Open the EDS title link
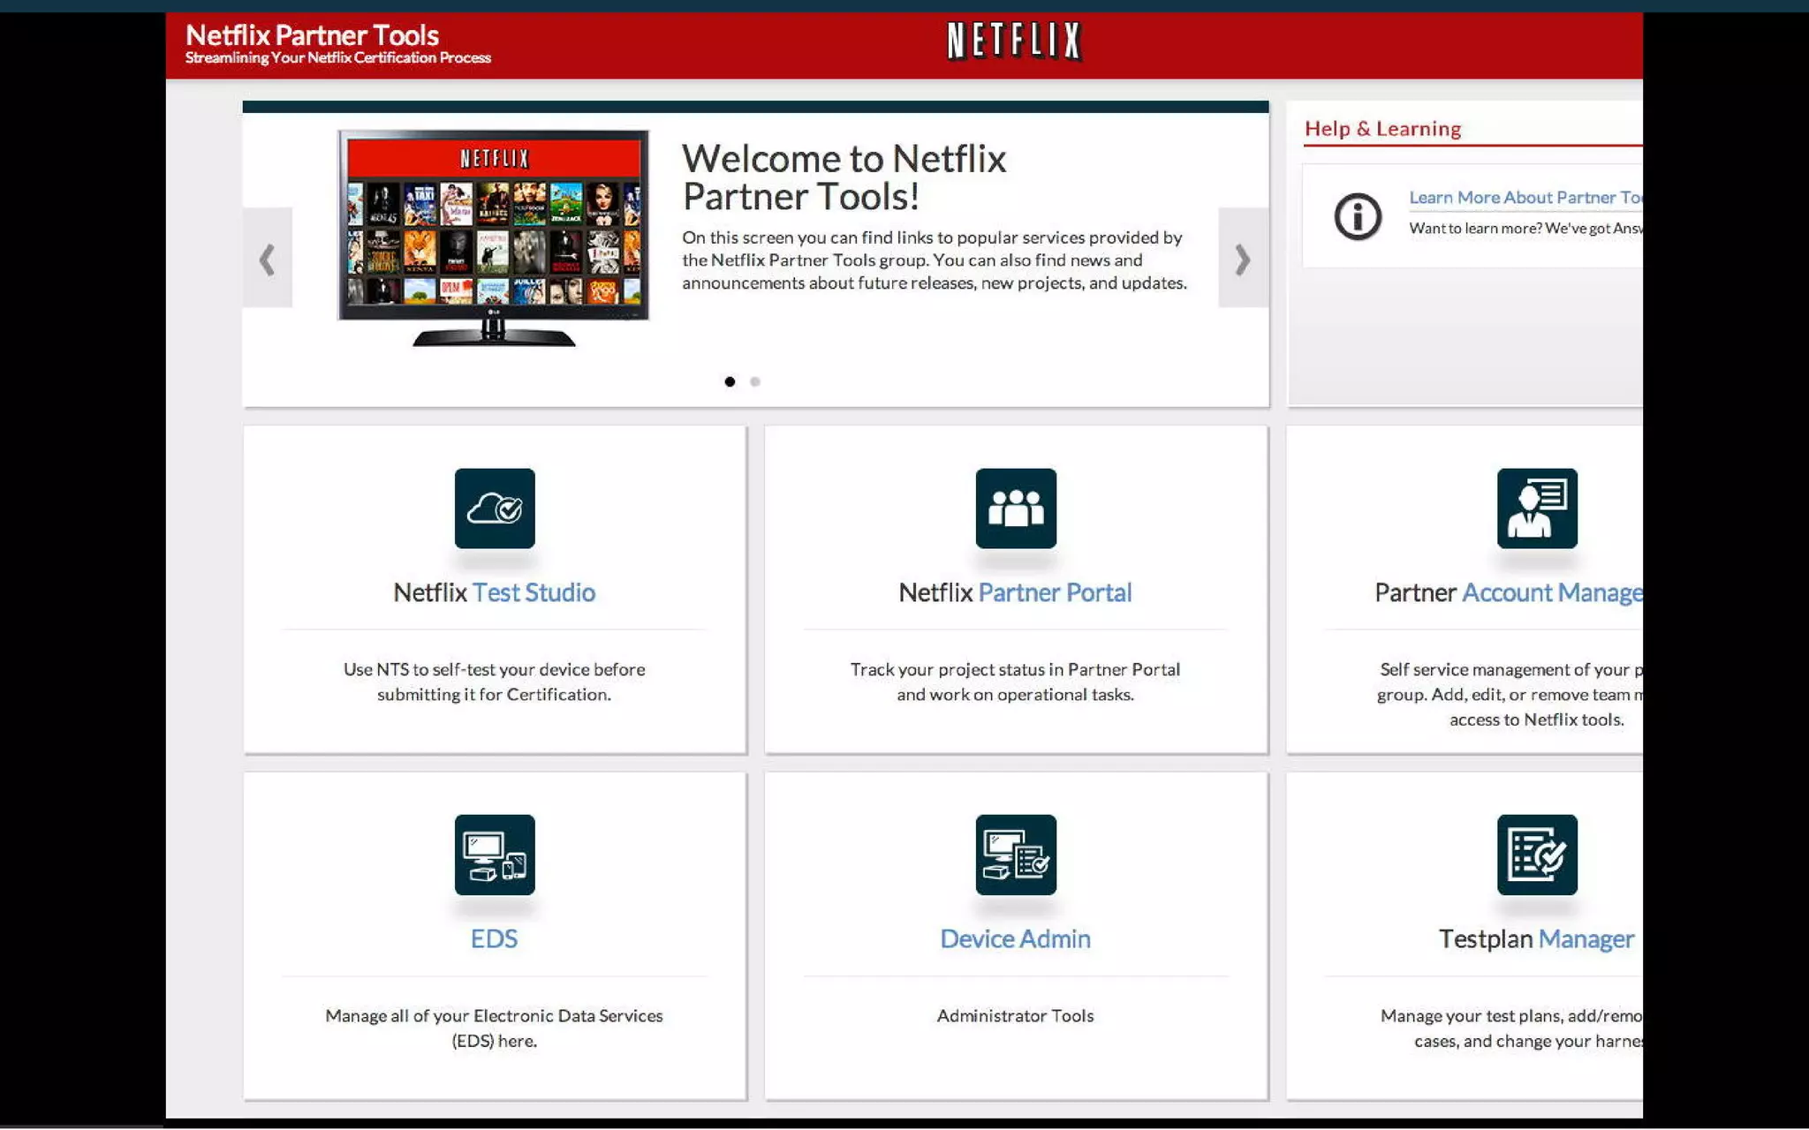The height and width of the screenshot is (1130, 1809). [x=494, y=938]
